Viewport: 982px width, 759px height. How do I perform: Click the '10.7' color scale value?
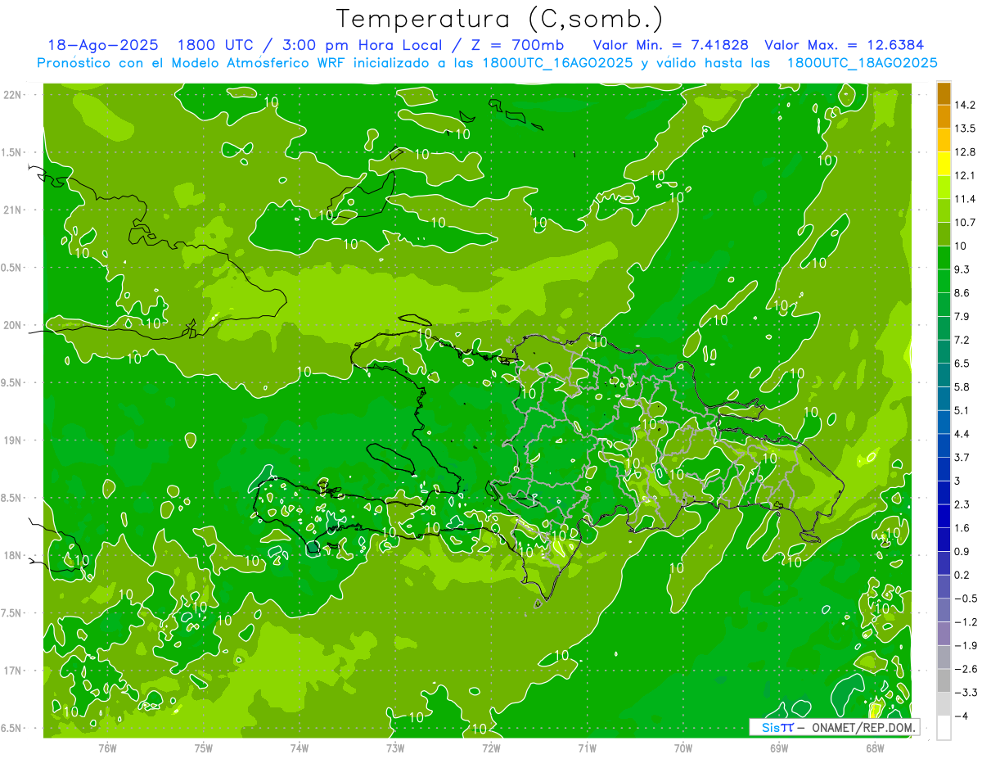[966, 223]
